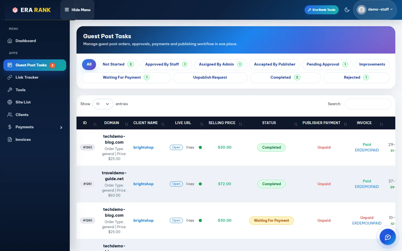This screenshot has height=251, width=402.
Task: Open the chat support bubble
Action: 388,237
